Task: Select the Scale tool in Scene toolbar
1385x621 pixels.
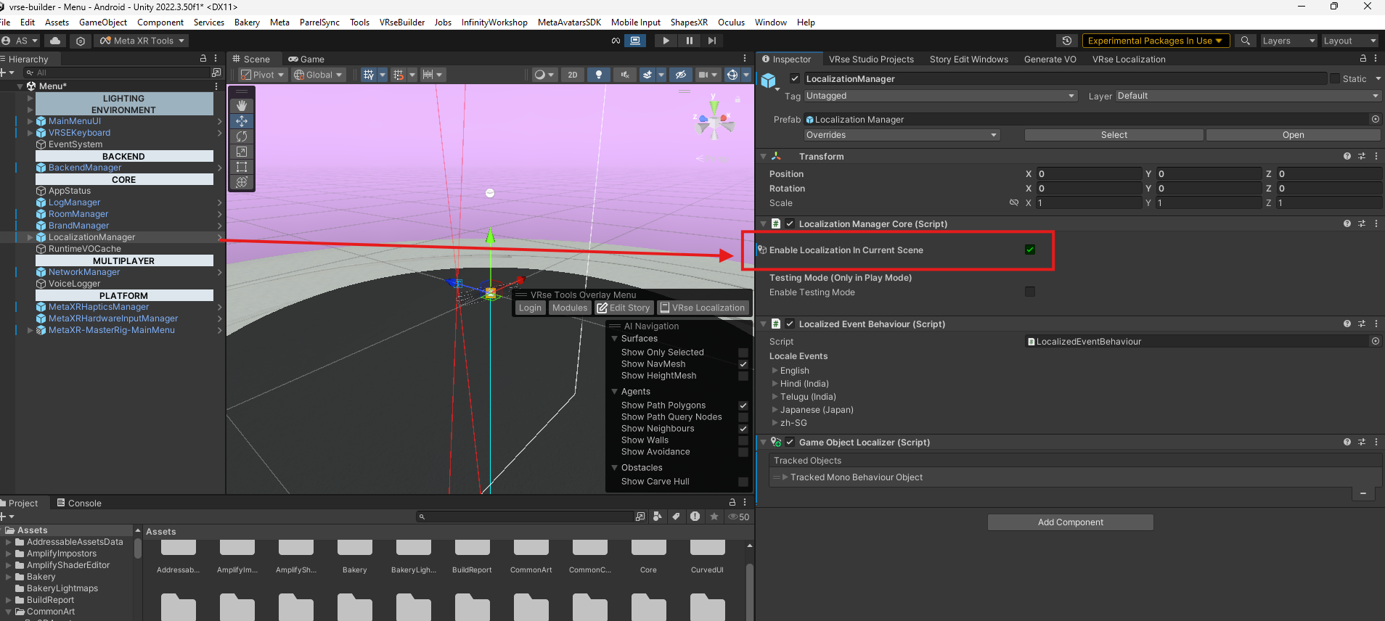Action: coord(242,152)
